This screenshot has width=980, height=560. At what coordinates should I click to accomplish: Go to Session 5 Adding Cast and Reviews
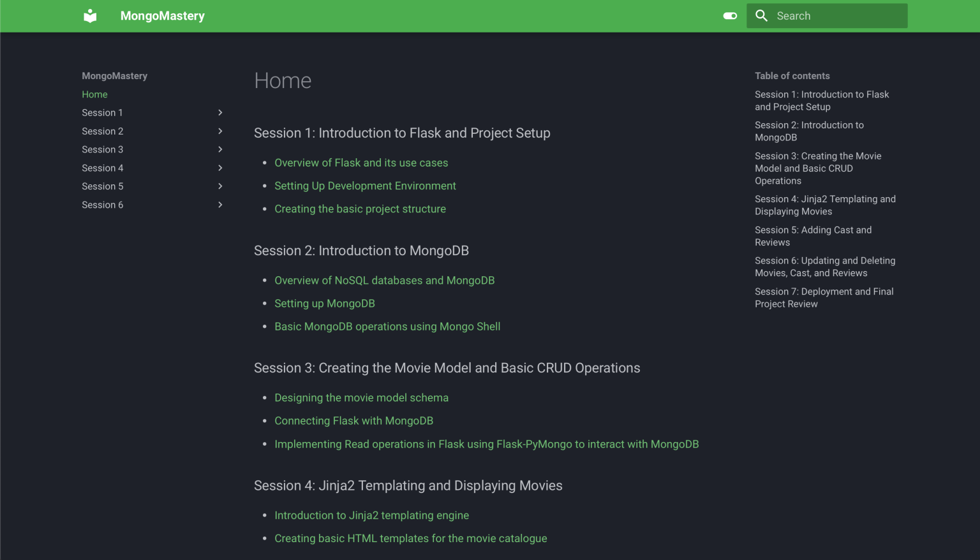[813, 236]
